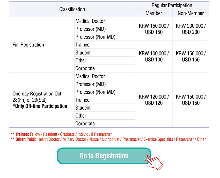Click the KRW 200,000 / USD 200 fee
Image resolution: width=220 pixels, height=178 pixels.
pyautogui.click(x=191, y=29)
